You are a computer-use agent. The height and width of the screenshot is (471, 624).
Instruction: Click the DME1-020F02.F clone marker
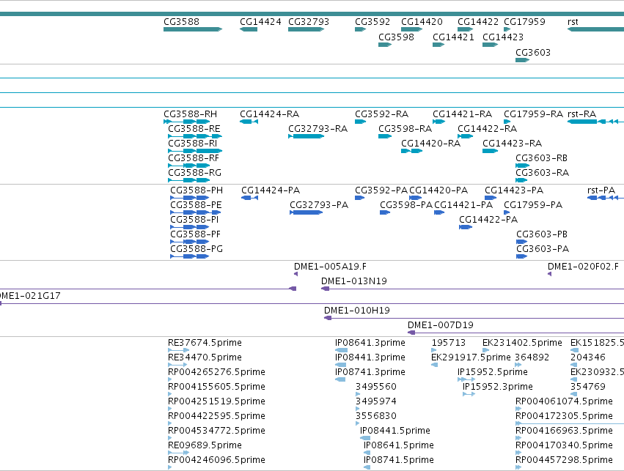tap(550, 274)
